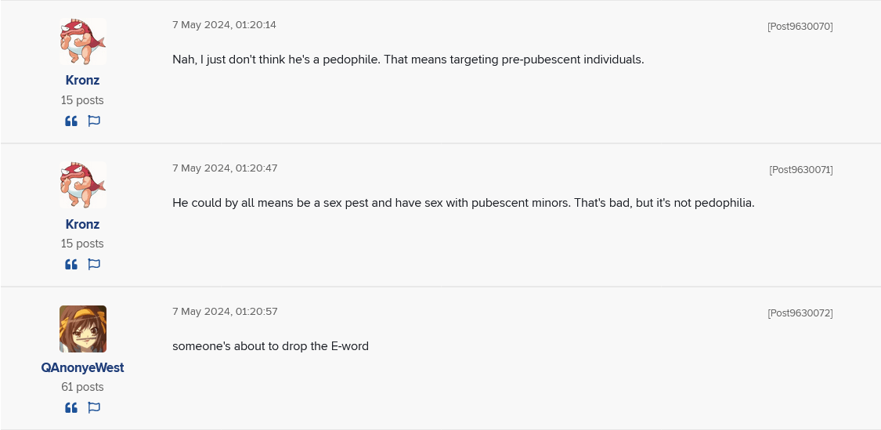Screen dimensions: 881x430
Task: Follow the [Post9630071] link
Action: coord(800,170)
